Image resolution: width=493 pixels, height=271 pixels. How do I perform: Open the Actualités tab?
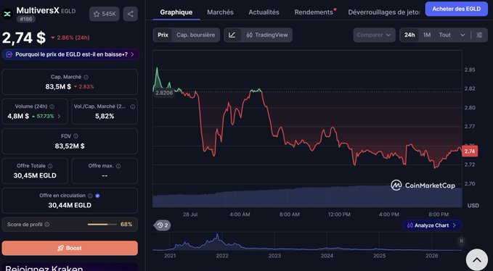(264, 12)
